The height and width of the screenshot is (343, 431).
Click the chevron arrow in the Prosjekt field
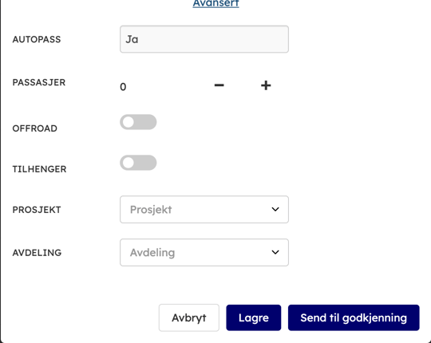coord(275,209)
